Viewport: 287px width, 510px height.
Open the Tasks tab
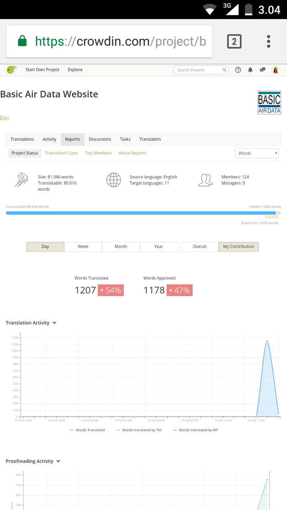125,139
